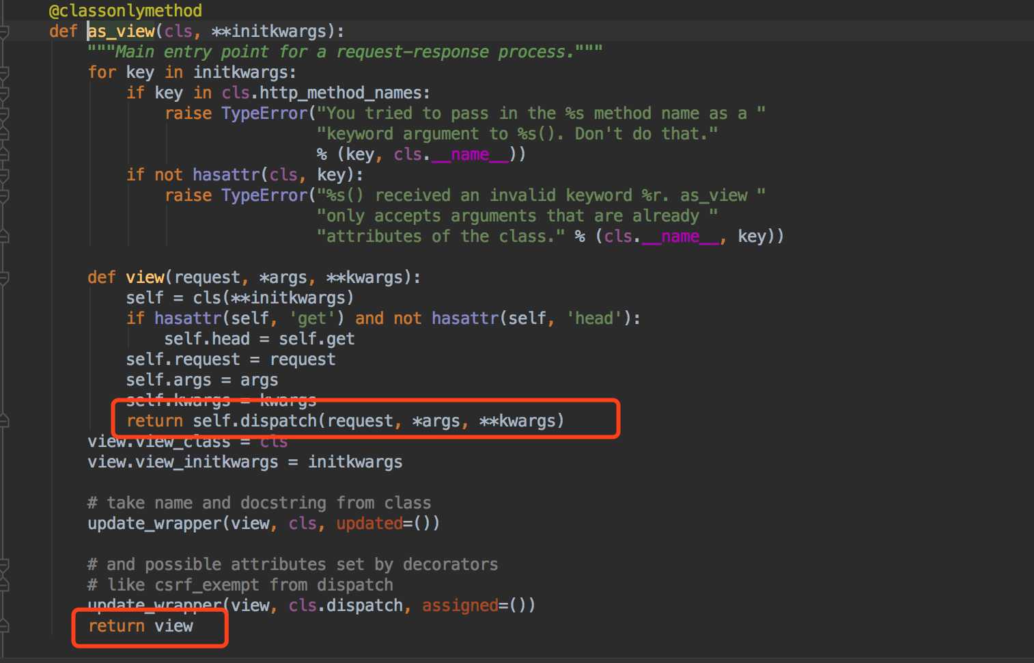The image size is (1034, 663).
Task: Click cls.http_method_names in the if statement
Action: click(322, 93)
